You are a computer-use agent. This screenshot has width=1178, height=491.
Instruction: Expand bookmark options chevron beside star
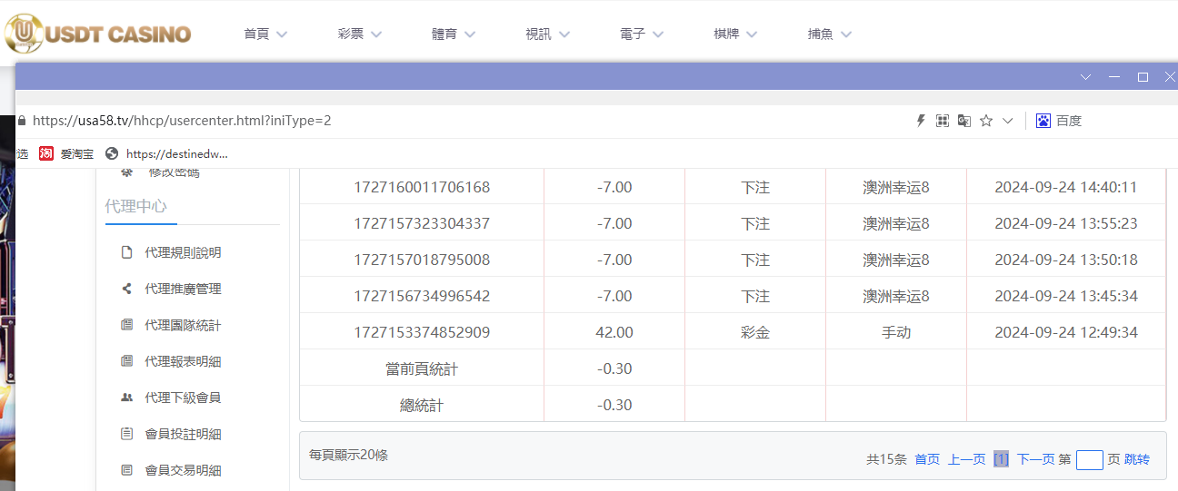(1007, 121)
